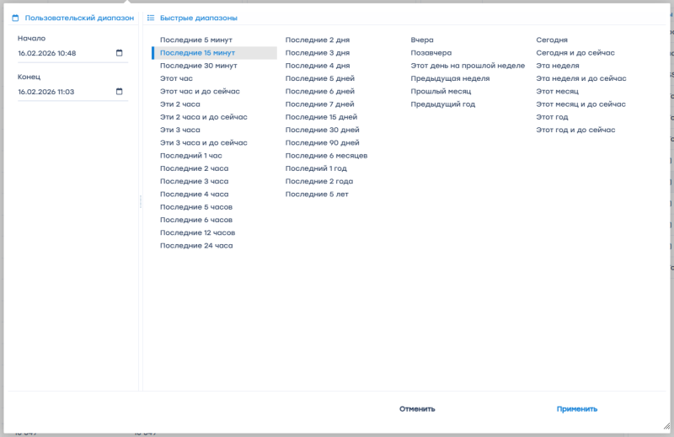
Task: Select Последние 15 минут range
Action: tap(197, 52)
